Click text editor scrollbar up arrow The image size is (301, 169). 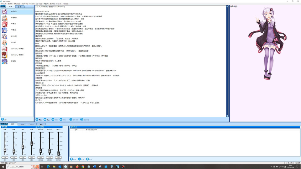tap(227, 7)
